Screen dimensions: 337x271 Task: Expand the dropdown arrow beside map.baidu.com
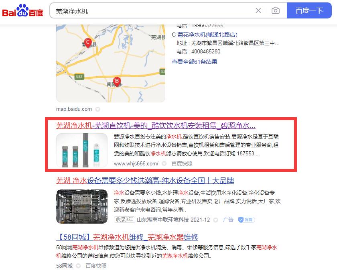tap(97, 109)
